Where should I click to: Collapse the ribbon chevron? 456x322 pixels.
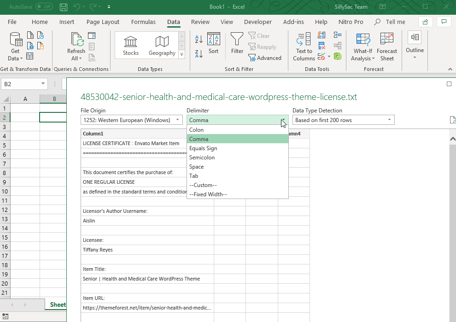pyautogui.click(x=450, y=69)
